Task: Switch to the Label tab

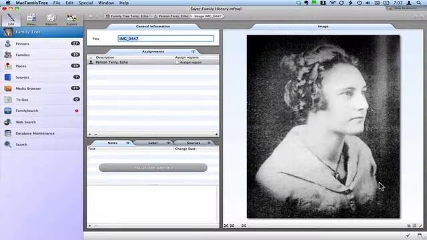Action: 153,143
